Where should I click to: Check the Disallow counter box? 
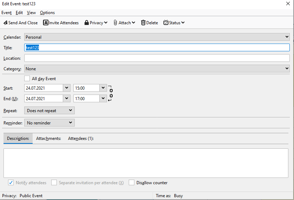click(x=132, y=183)
